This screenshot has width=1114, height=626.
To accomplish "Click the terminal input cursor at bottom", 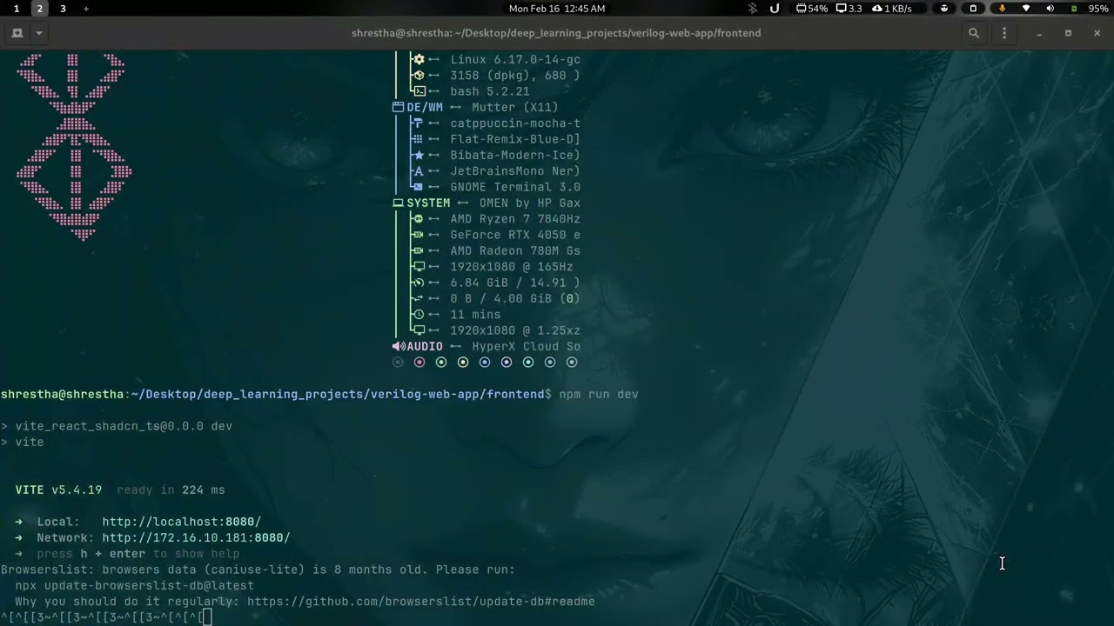I will pos(207,618).
